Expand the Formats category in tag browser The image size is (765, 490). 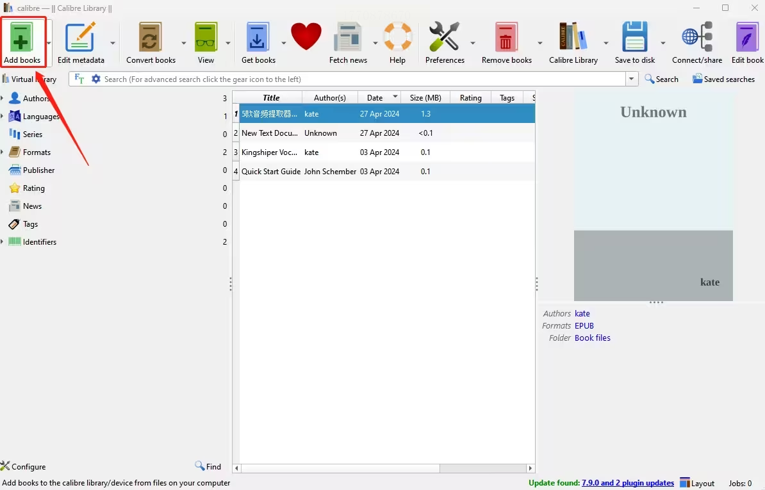pos(3,152)
